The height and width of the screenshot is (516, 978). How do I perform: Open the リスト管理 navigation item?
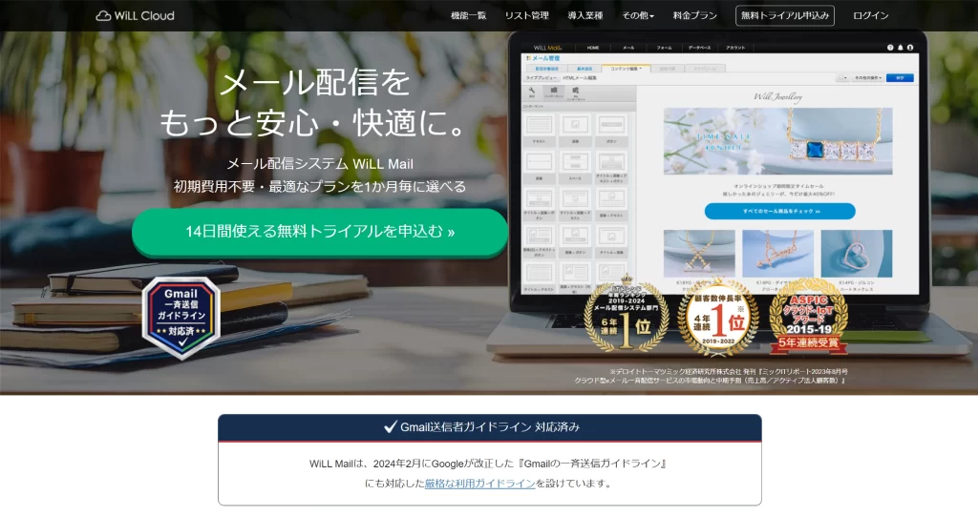[526, 15]
